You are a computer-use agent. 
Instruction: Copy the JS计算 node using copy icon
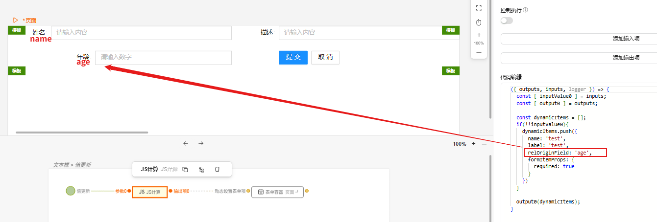[185, 169]
